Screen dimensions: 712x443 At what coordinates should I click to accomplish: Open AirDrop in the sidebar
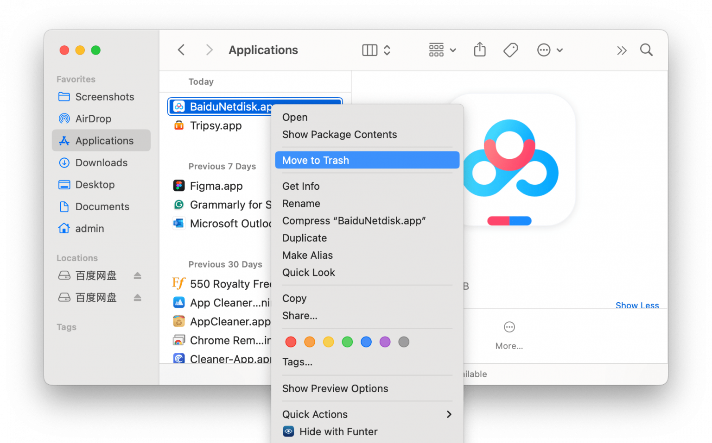point(93,119)
